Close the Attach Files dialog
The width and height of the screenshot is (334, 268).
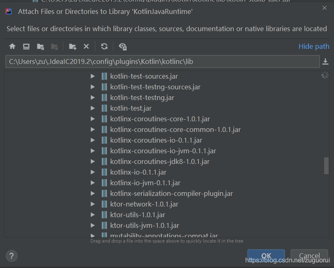point(325,8)
